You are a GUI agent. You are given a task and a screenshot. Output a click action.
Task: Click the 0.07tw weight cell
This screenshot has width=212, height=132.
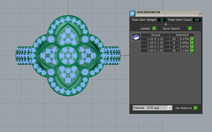184,47
